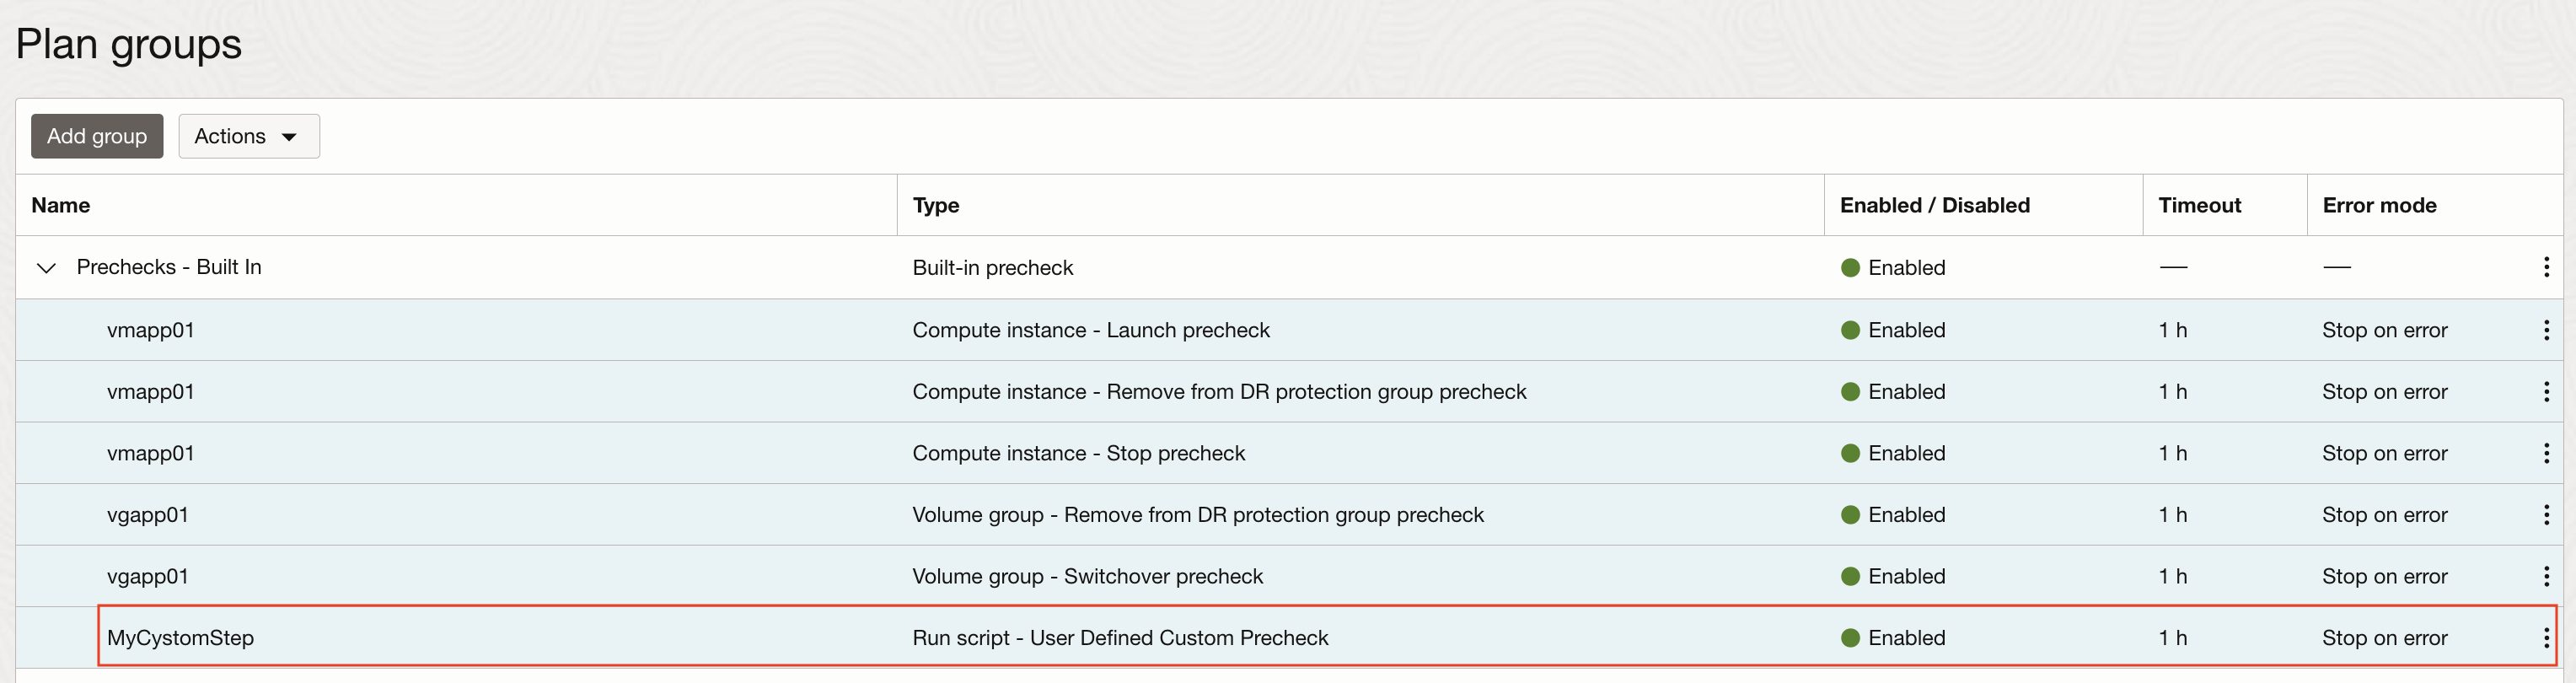This screenshot has height=683, width=2576.
Task: Sort by the Name column header
Action: pyautogui.click(x=61, y=205)
